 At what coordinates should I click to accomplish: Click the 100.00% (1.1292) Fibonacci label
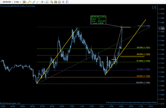143,83
